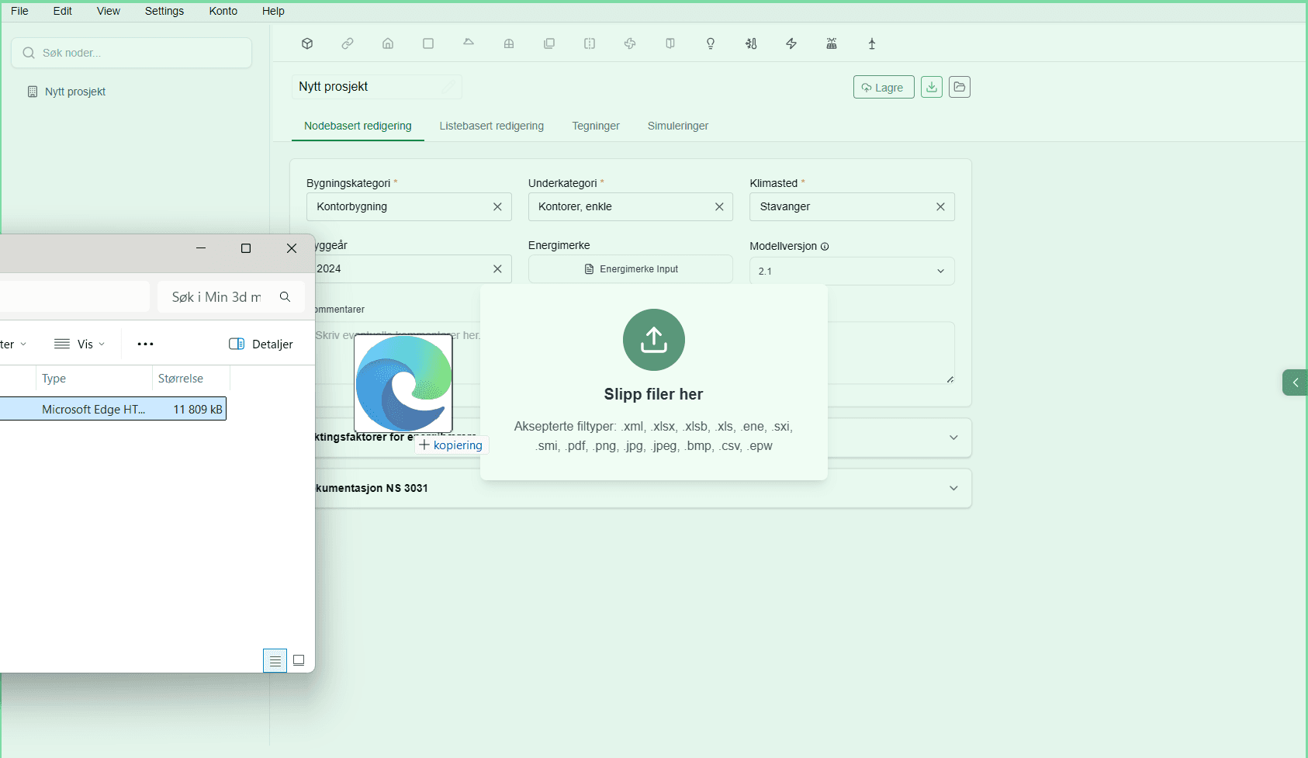Click the Lagre save button
This screenshot has width=1308, height=758.
coord(884,87)
